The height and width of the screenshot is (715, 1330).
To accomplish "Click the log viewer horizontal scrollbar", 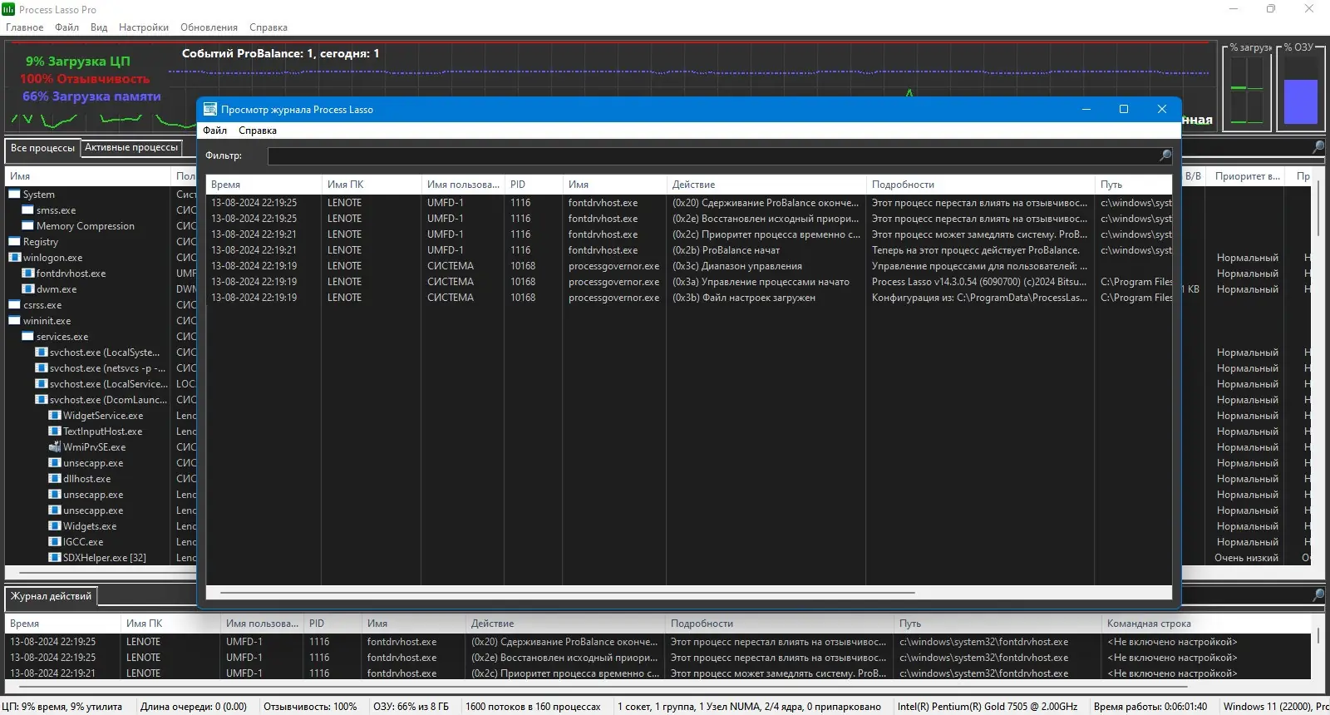I will click(x=567, y=593).
